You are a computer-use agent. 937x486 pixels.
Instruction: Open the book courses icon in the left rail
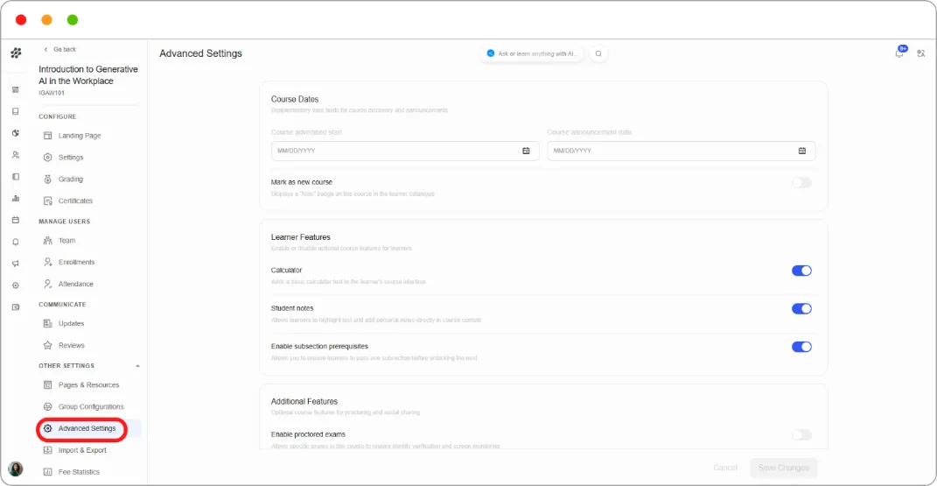click(16, 111)
